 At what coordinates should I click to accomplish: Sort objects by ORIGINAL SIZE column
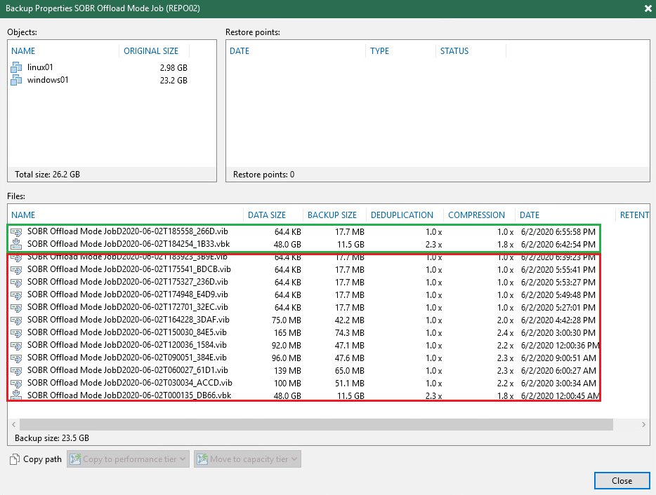coord(151,51)
